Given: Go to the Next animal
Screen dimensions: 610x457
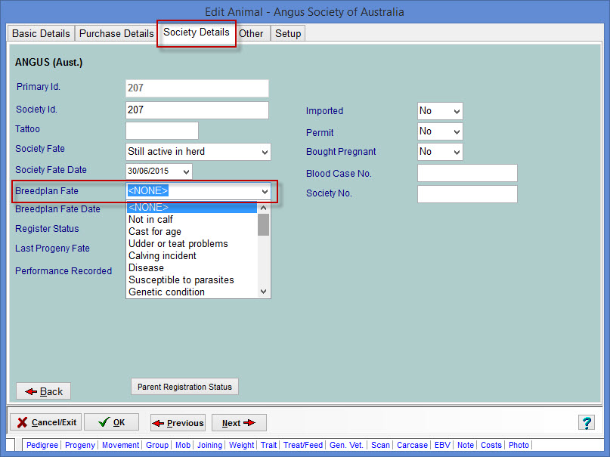Looking at the screenshot, I should point(239,423).
